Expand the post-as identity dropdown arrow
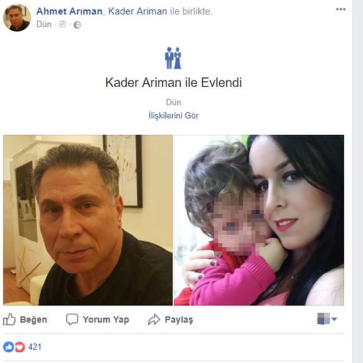This screenshot has width=363, height=363. pos(334,319)
